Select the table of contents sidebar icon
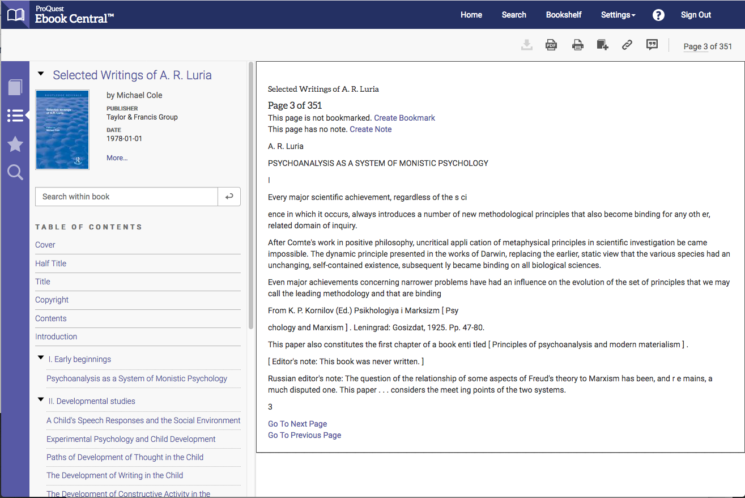This screenshot has height=498, width=745. coord(15,116)
